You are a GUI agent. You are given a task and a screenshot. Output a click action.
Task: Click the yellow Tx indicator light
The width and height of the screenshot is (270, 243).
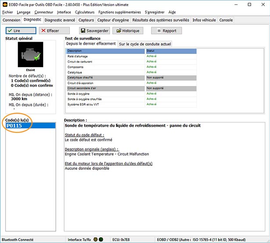[95, 239]
